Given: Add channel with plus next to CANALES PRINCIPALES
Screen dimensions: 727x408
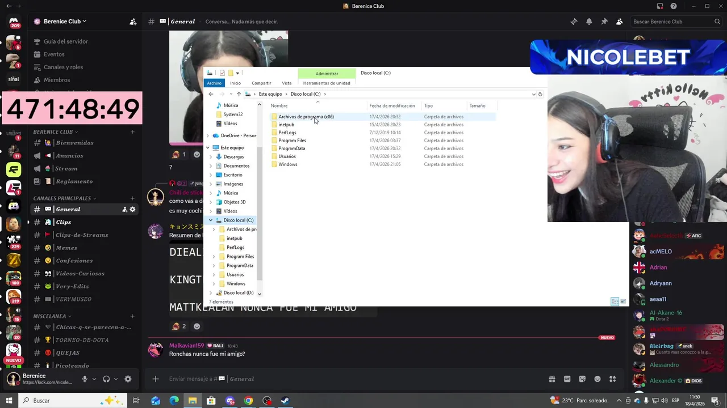Looking at the screenshot, I should point(132,198).
